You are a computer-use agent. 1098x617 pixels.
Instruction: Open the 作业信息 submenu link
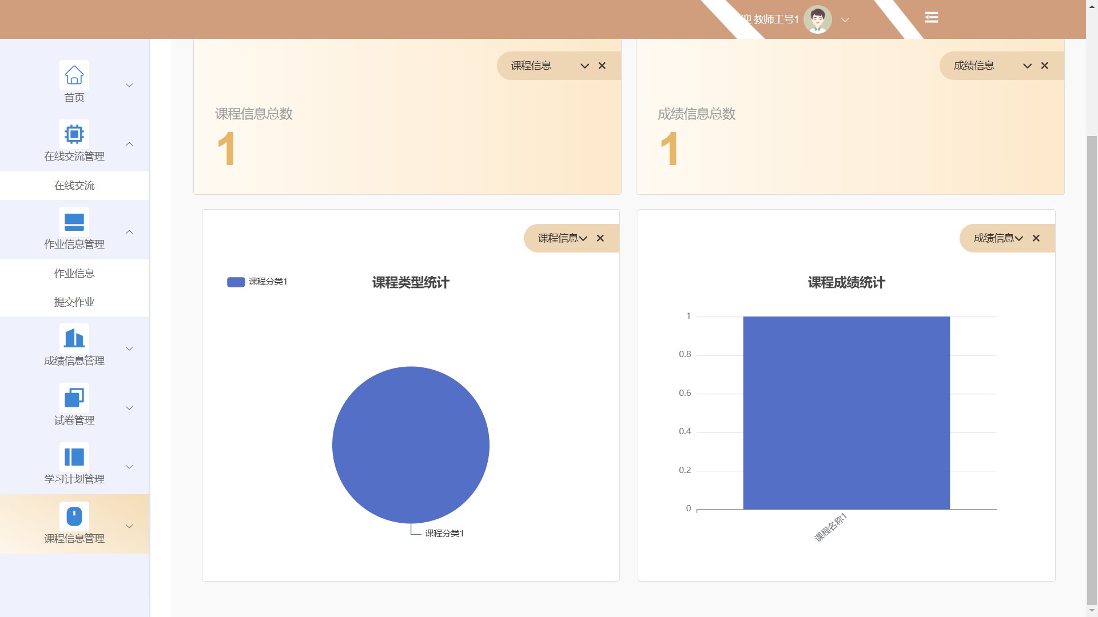(74, 273)
